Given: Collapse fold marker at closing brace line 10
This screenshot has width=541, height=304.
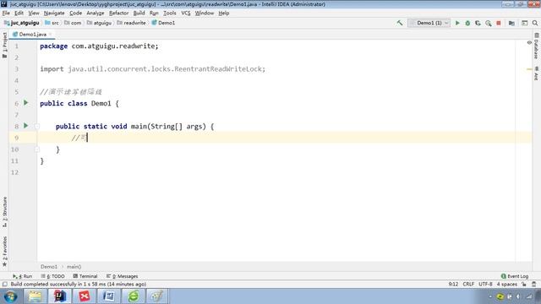Looking at the screenshot, I should [37, 149].
